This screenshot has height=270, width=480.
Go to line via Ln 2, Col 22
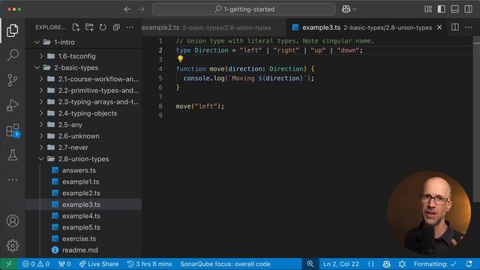[341, 264]
